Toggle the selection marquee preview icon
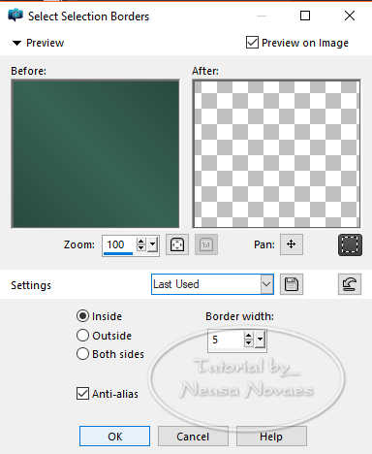The height and width of the screenshot is (454, 372). click(350, 244)
